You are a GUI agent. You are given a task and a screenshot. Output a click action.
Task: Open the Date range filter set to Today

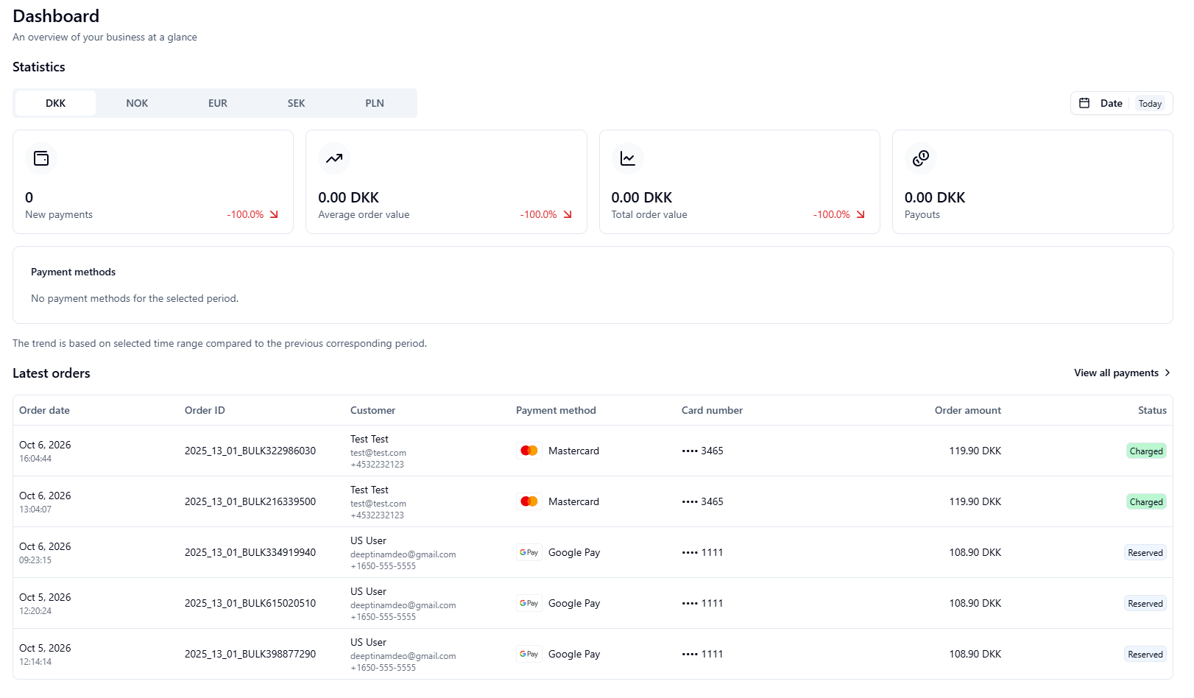coord(1121,103)
